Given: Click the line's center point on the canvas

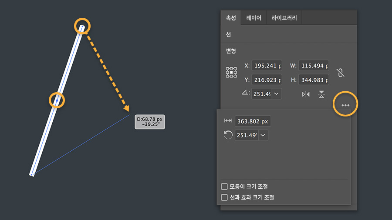Looking at the screenshot, I should click(57, 100).
